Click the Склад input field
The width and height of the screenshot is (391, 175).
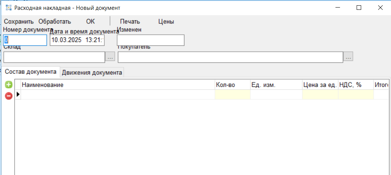54,57
